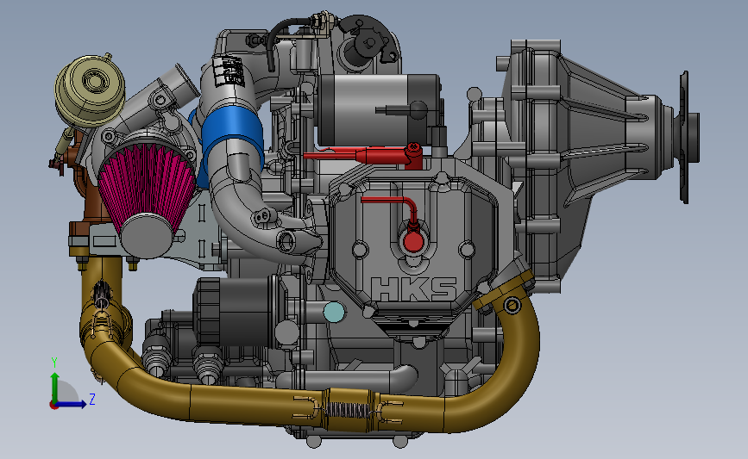
Task: Click the blue Z axis of the triad
Action: click(72, 404)
